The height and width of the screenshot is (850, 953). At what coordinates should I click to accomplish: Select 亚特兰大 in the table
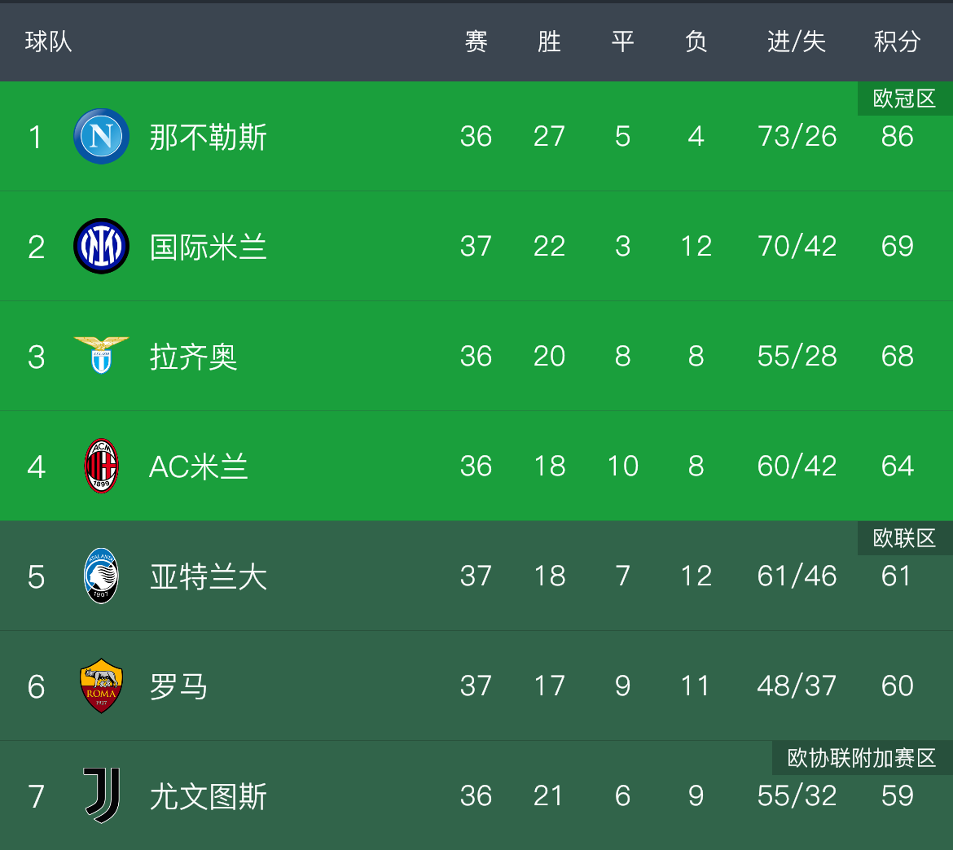(x=209, y=576)
